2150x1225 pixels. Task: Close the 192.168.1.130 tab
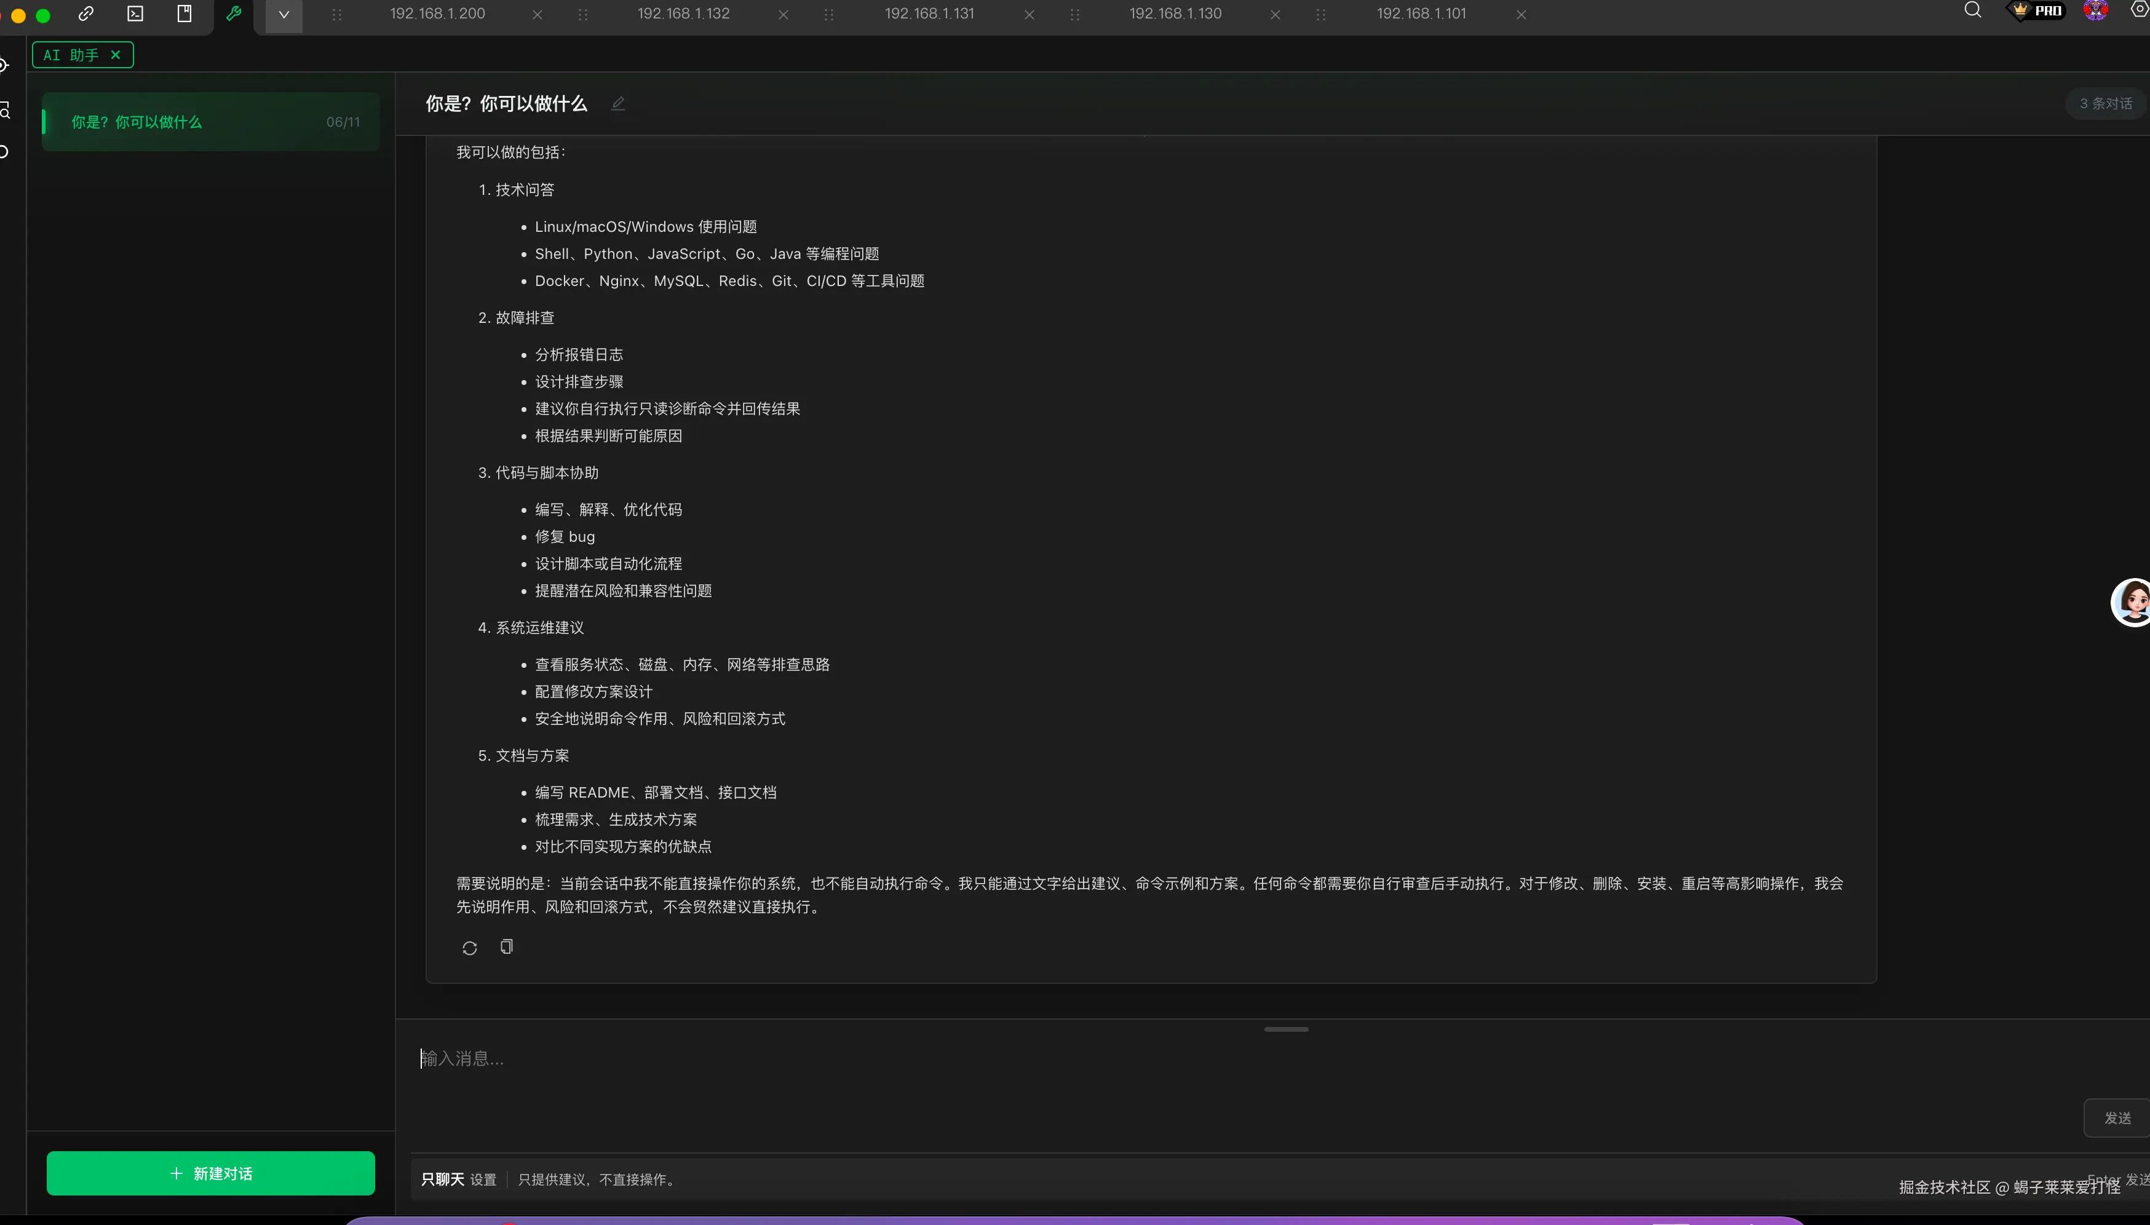pos(1275,14)
